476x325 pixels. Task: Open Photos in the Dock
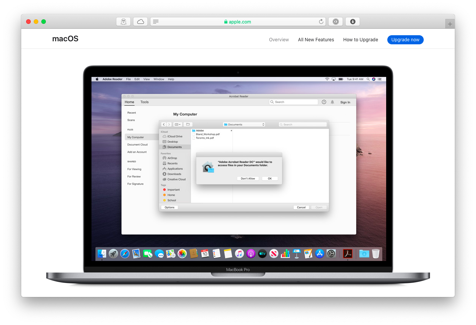coord(182,253)
